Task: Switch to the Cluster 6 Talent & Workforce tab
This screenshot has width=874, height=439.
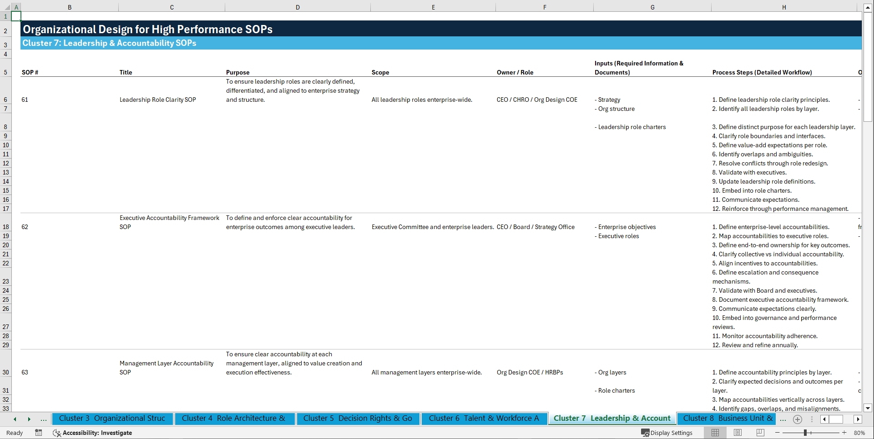Action: coord(484,419)
